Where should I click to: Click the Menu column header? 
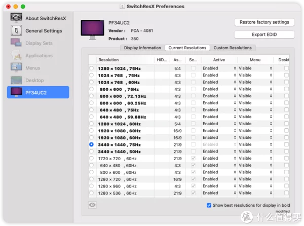(x=255, y=60)
